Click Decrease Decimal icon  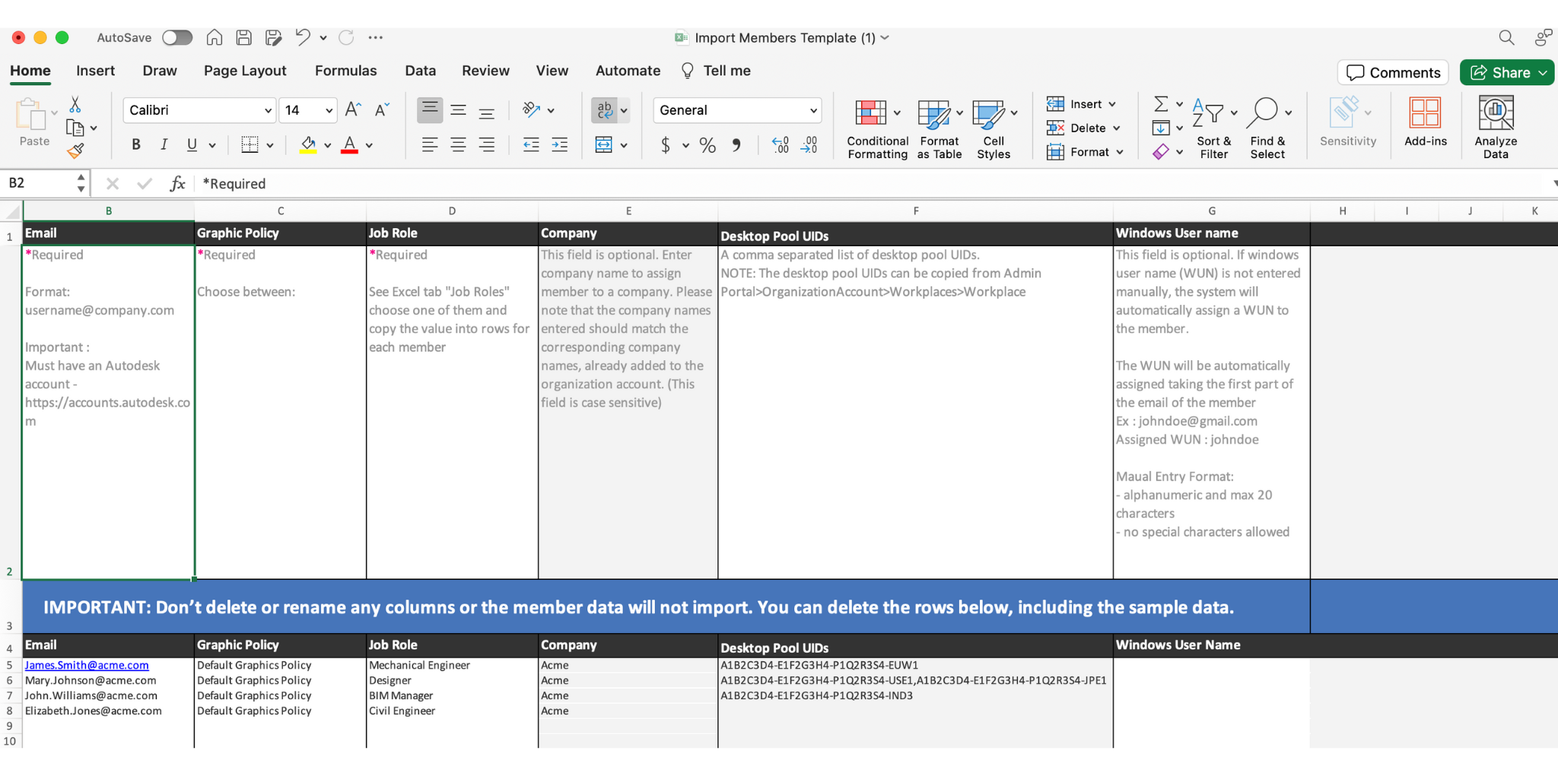click(x=809, y=144)
